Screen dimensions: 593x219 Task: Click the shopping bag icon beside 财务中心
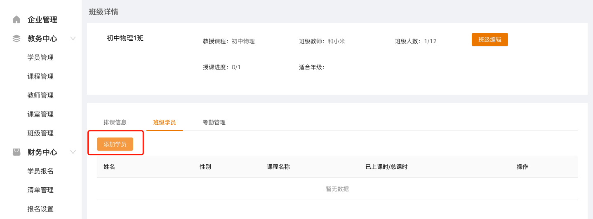(x=16, y=152)
